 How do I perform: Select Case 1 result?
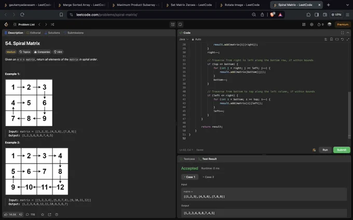[x=189, y=177]
